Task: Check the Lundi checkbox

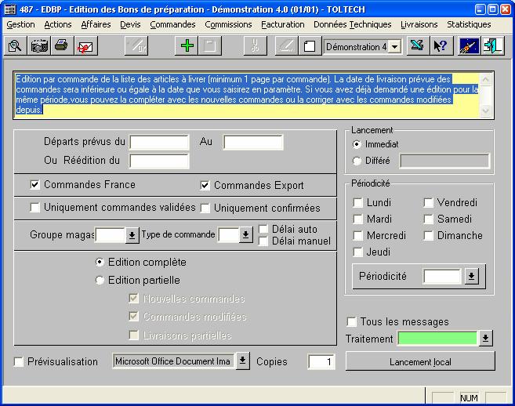Action: (x=357, y=202)
